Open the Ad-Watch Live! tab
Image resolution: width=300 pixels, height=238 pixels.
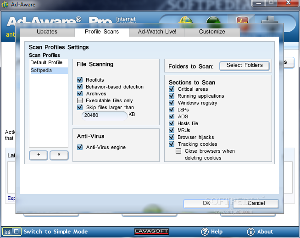tap(157, 32)
